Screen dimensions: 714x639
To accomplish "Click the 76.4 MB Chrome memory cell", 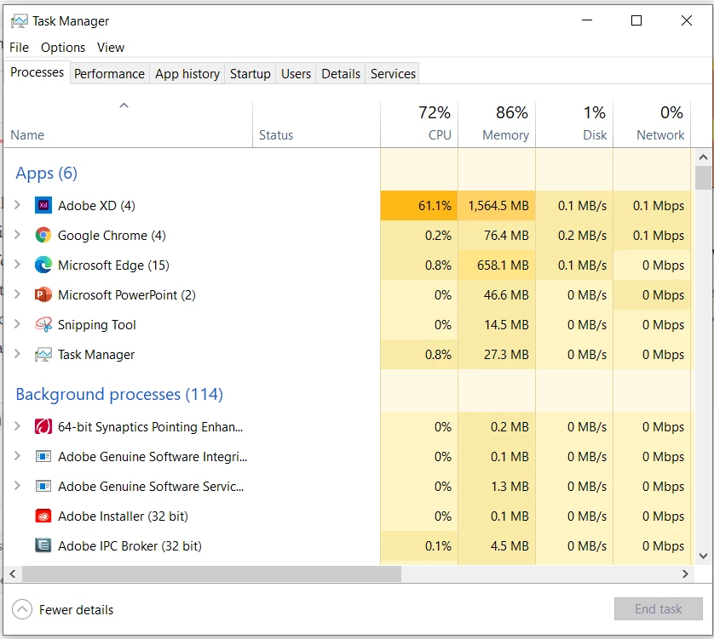I will coord(497,235).
